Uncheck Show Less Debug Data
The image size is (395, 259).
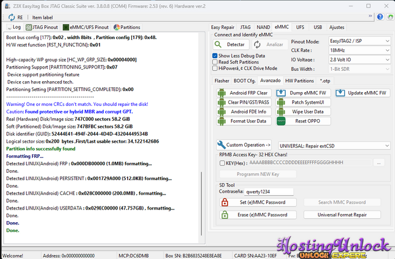pos(215,56)
